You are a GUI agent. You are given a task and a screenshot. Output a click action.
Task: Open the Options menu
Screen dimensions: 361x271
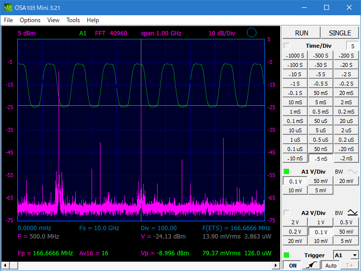[x=30, y=20]
